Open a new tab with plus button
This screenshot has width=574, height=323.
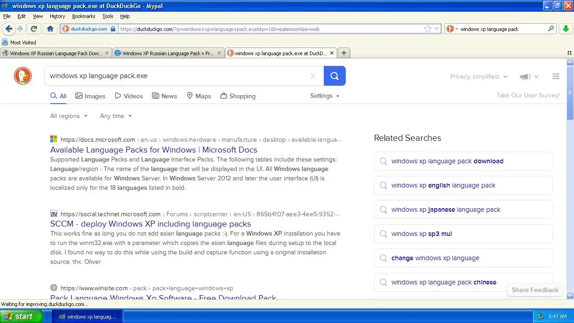coord(344,53)
